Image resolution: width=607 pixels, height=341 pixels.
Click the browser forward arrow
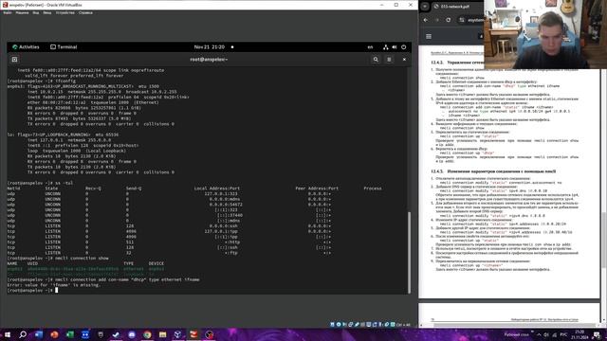[x=437, y=20]
